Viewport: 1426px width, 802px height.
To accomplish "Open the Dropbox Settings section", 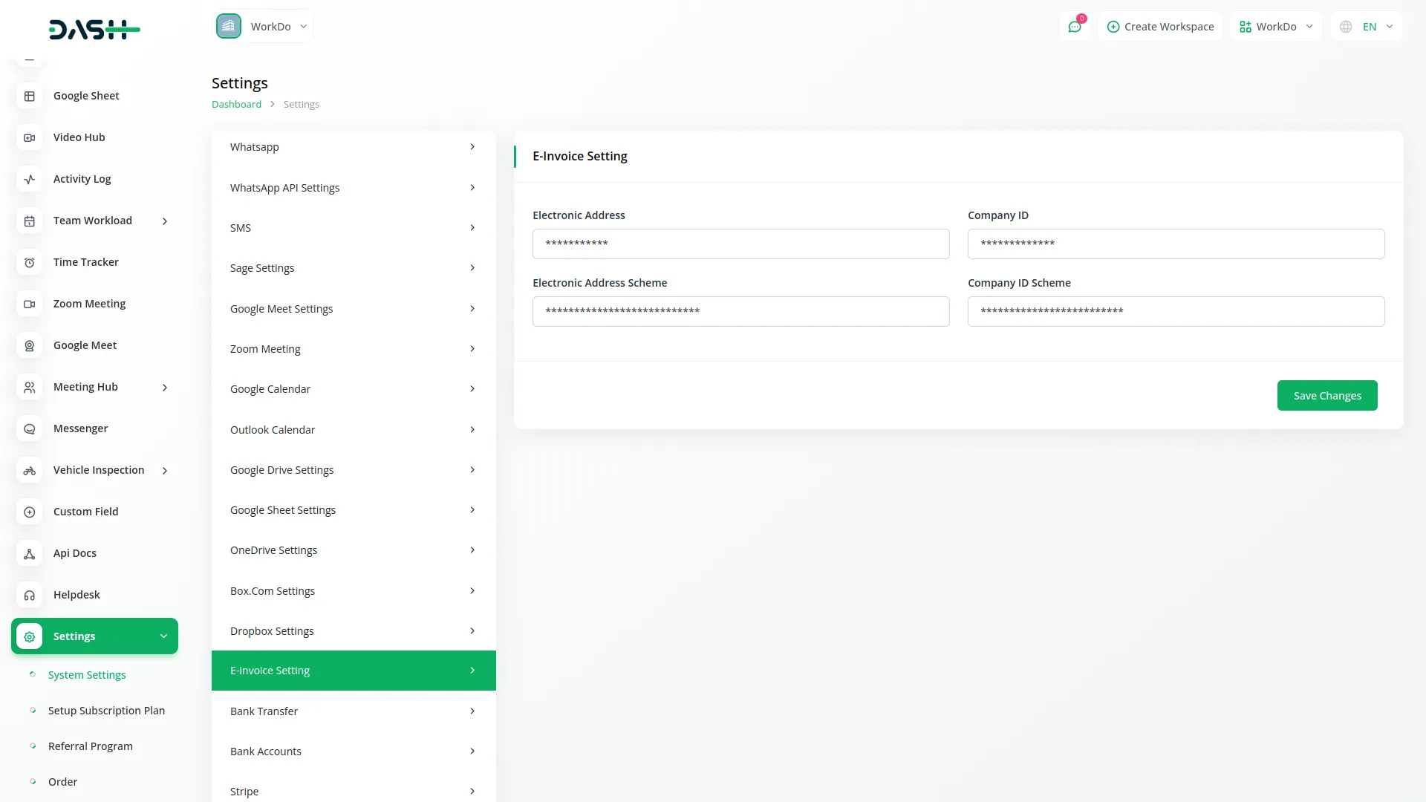I will 354,630.
